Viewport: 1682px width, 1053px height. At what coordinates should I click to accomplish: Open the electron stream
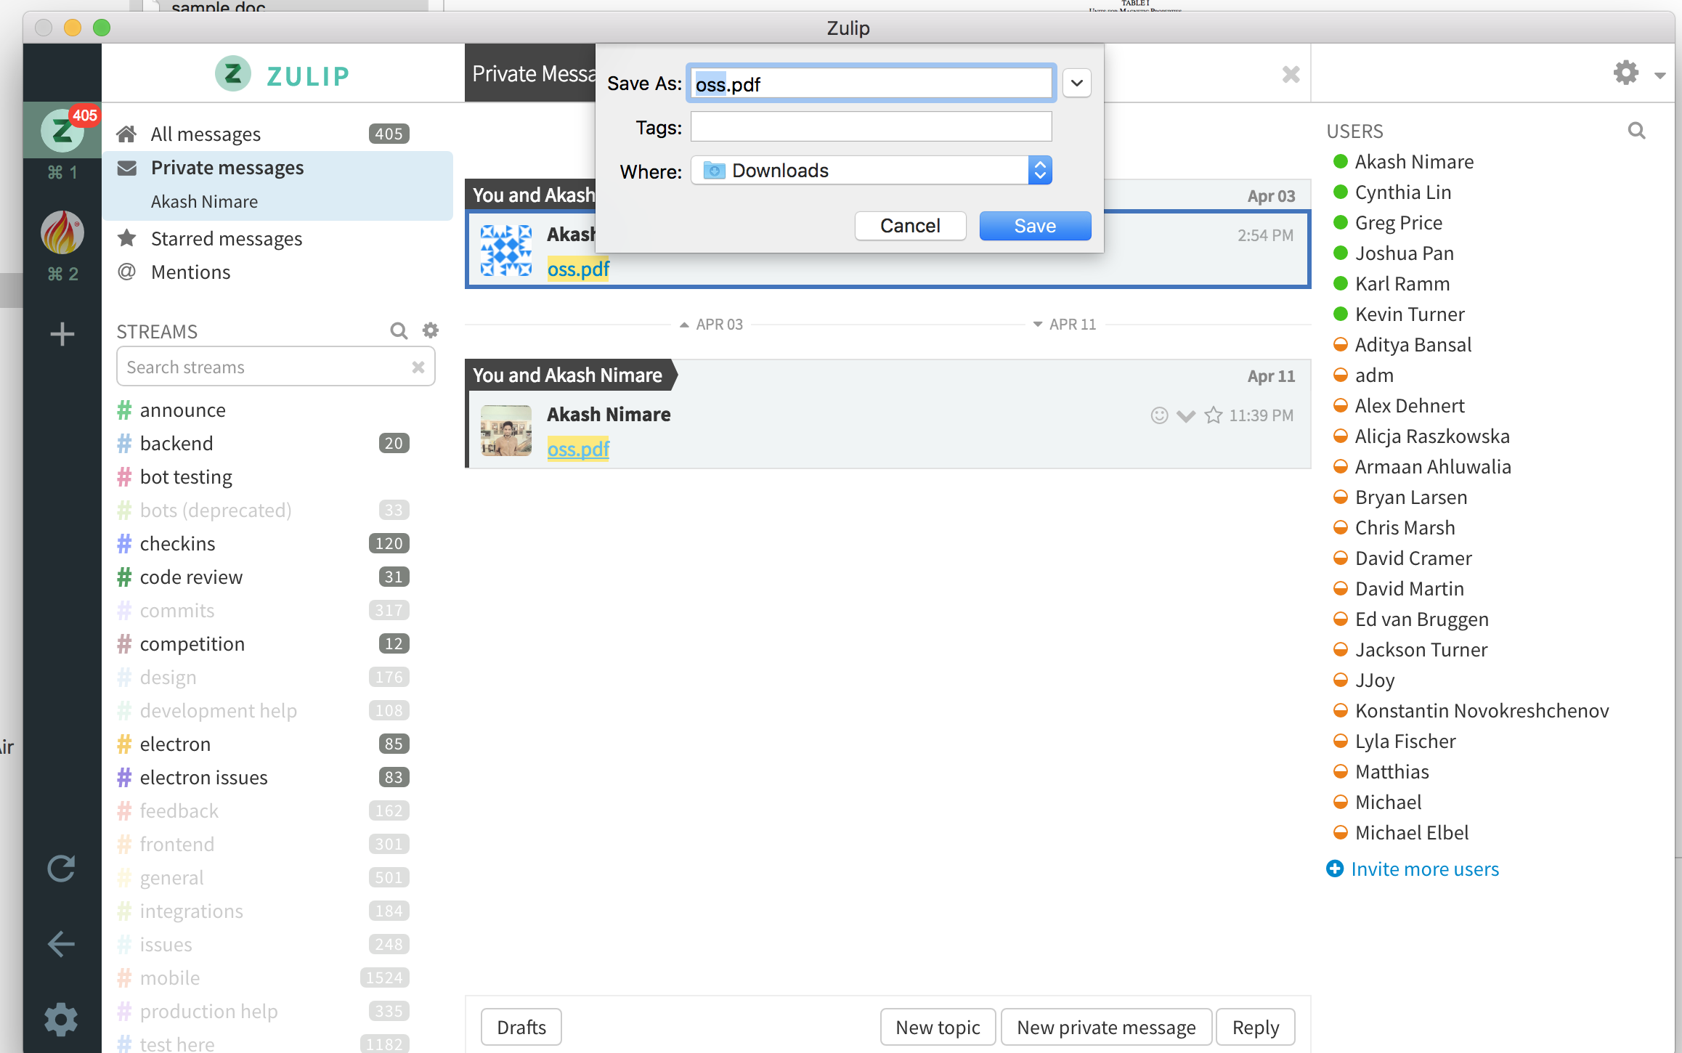pos(175,744)
